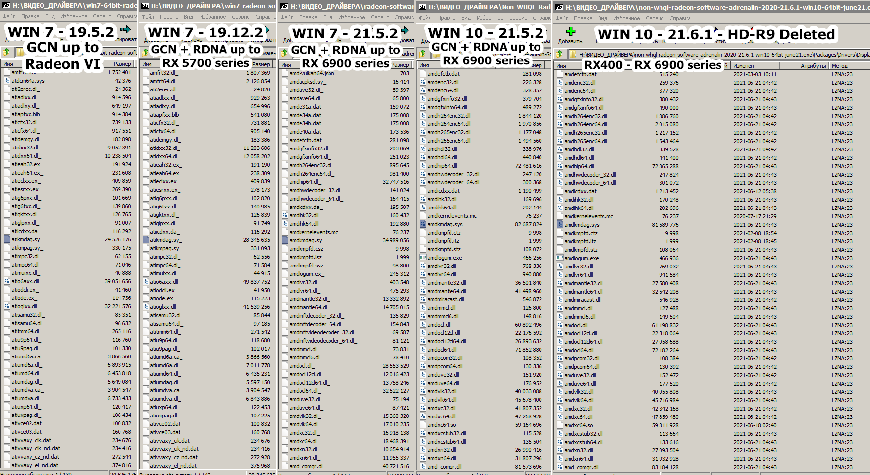Click size value 49 837 752 in the 19.12.2 window
This screenshot has height=475, width=870.
[256, 282]
